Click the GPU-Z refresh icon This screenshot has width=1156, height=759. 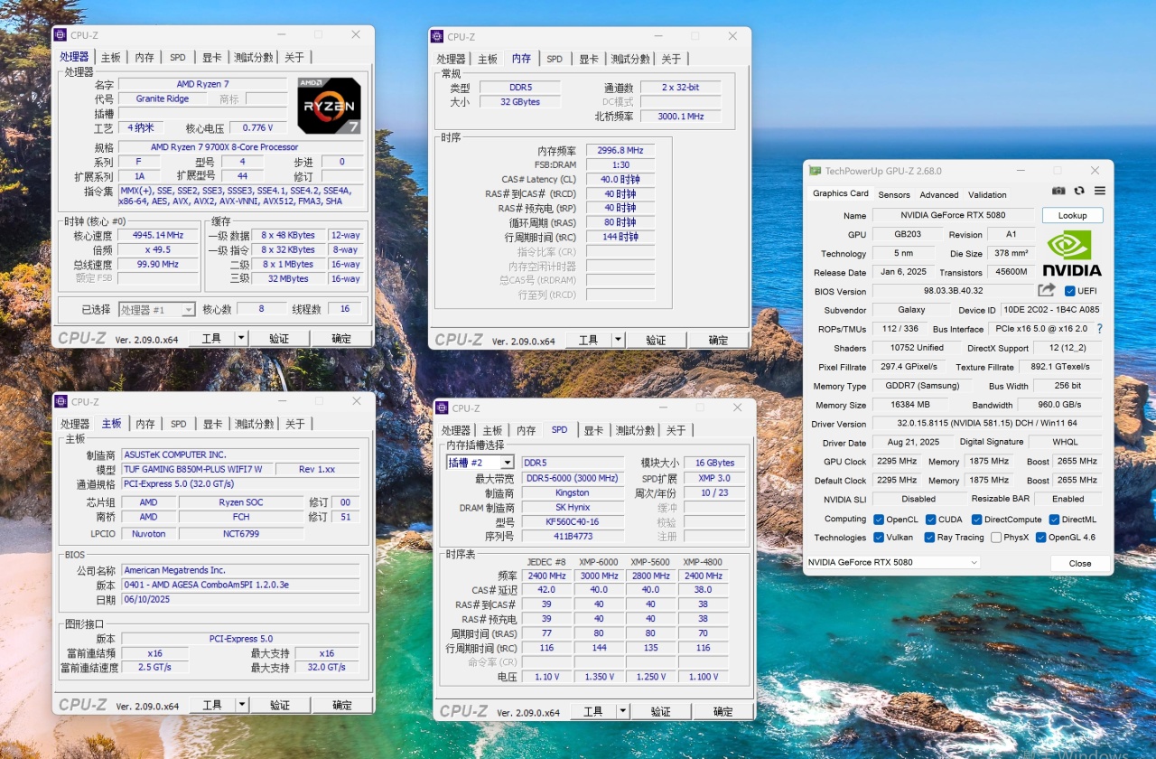pos(1079,192)
